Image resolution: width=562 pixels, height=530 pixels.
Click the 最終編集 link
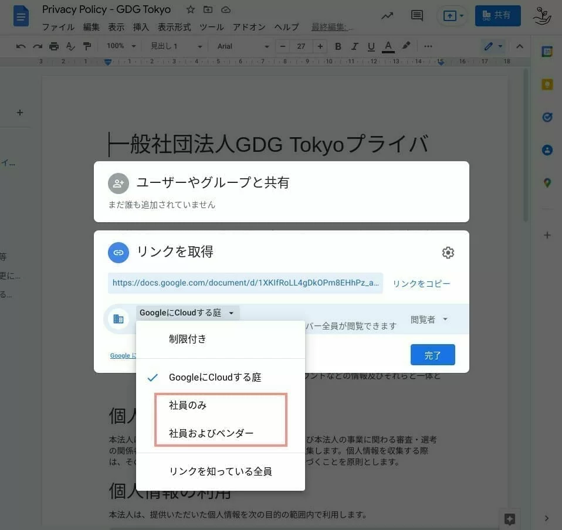(x=332, y=27)
